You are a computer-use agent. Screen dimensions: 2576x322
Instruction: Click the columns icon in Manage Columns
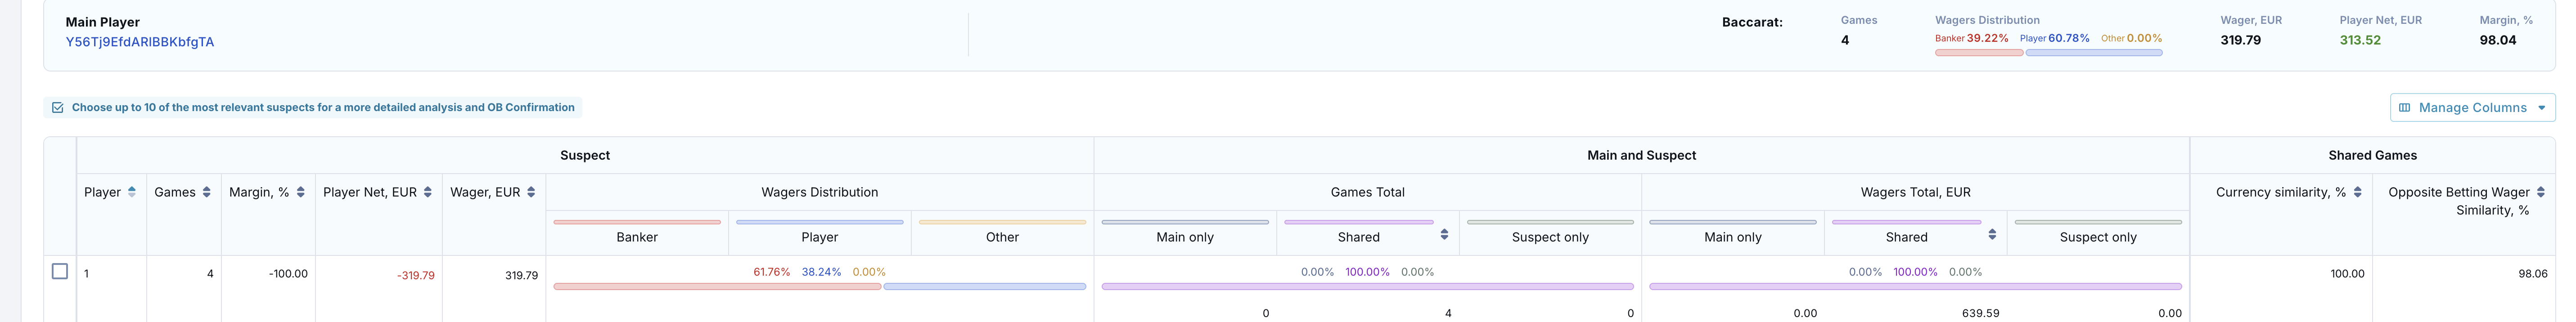pyautogui.click(x=2405, y=108)
